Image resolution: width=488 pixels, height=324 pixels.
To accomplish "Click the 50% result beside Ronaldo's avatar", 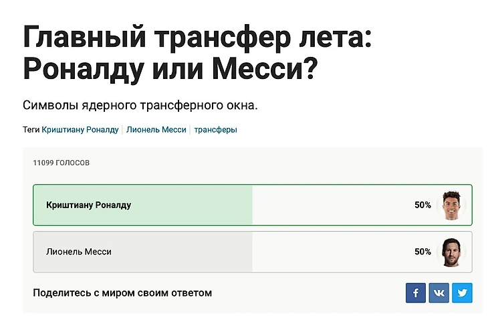I will pos(422,205).
